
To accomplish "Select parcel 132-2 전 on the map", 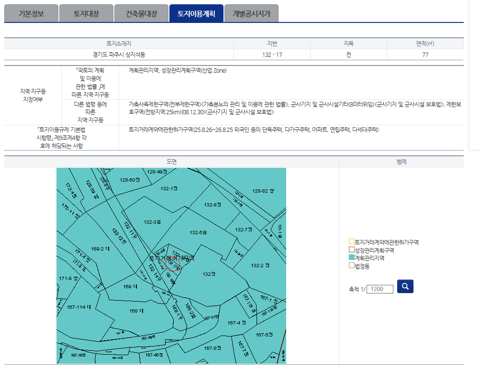I will 260,265.
